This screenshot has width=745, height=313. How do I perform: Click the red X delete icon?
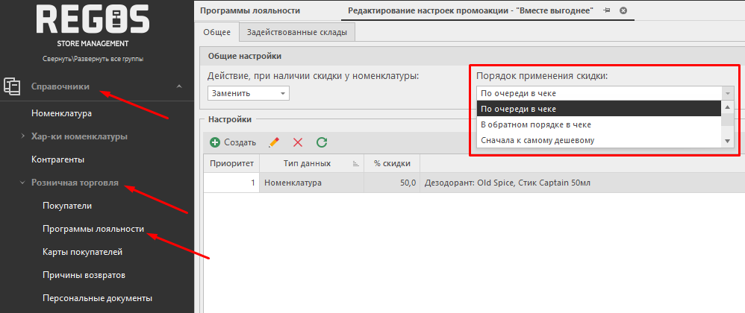[x=298, y=142]
